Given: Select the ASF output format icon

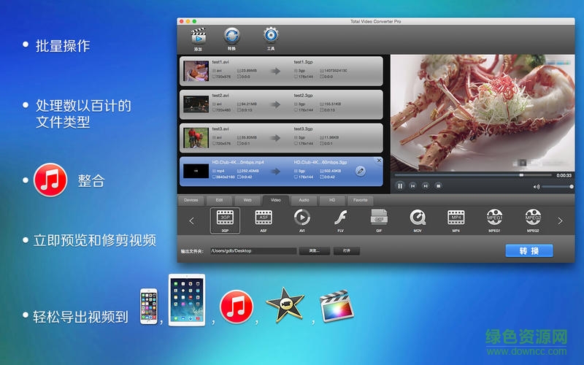Looking at the screenshot, I should 264,218.
